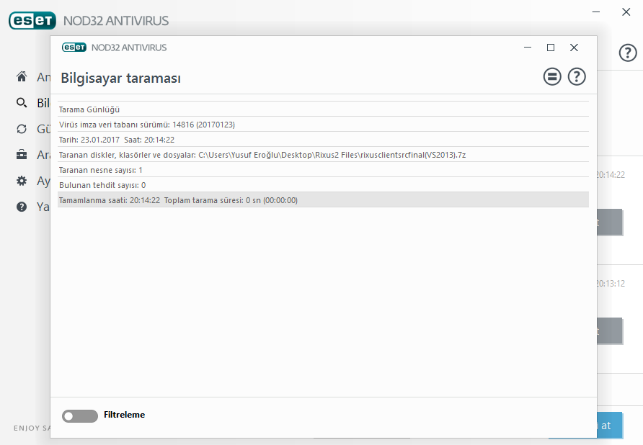Click the 20:13:12 entry in main window

click(x=611, y=284)
